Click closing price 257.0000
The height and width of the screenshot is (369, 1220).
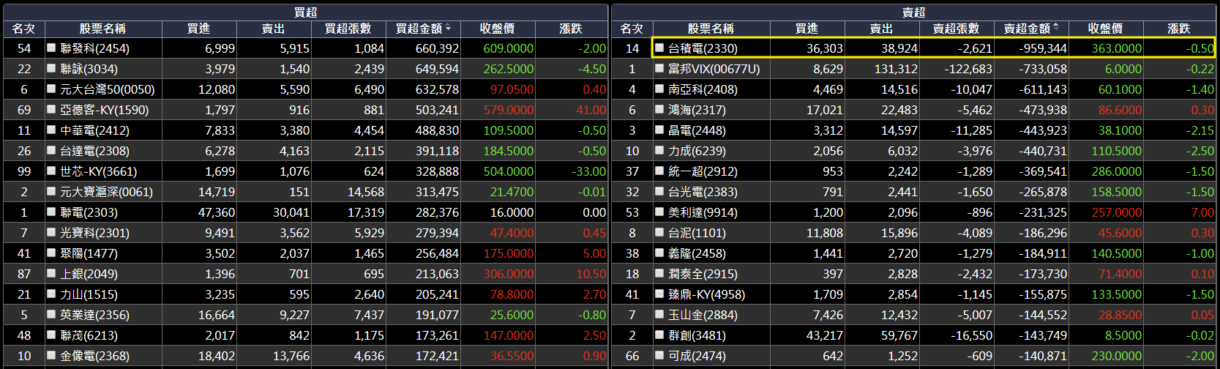coord(1117,212)
